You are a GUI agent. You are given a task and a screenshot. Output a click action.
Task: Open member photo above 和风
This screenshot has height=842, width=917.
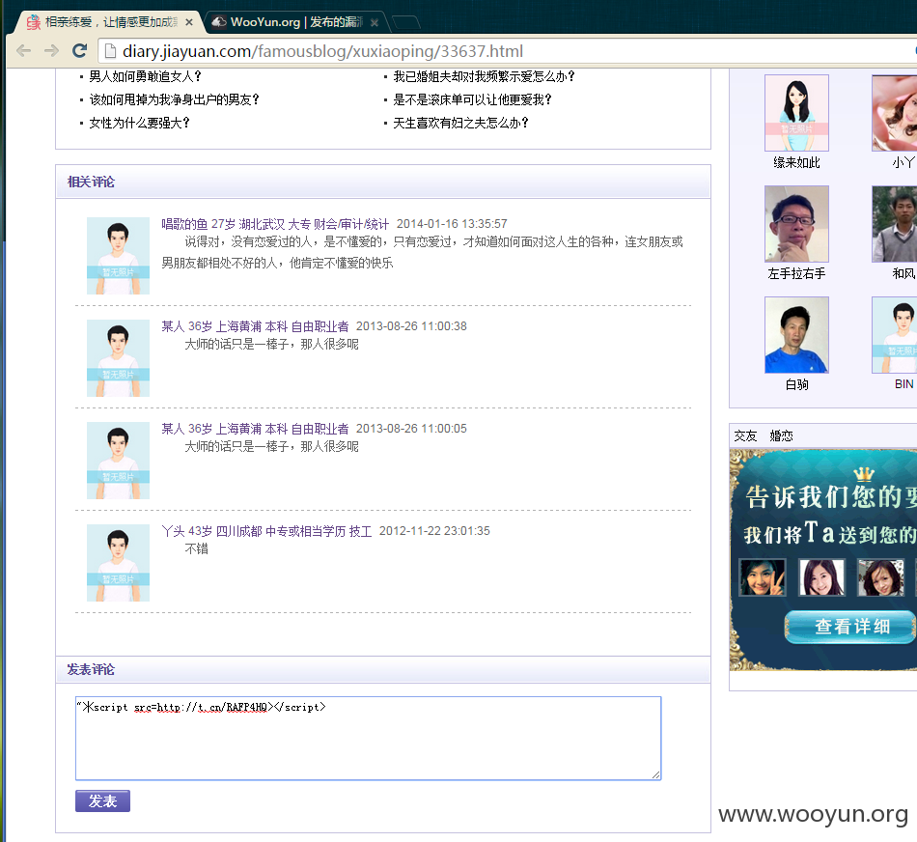pyautogui.click(x=894, y=224)
